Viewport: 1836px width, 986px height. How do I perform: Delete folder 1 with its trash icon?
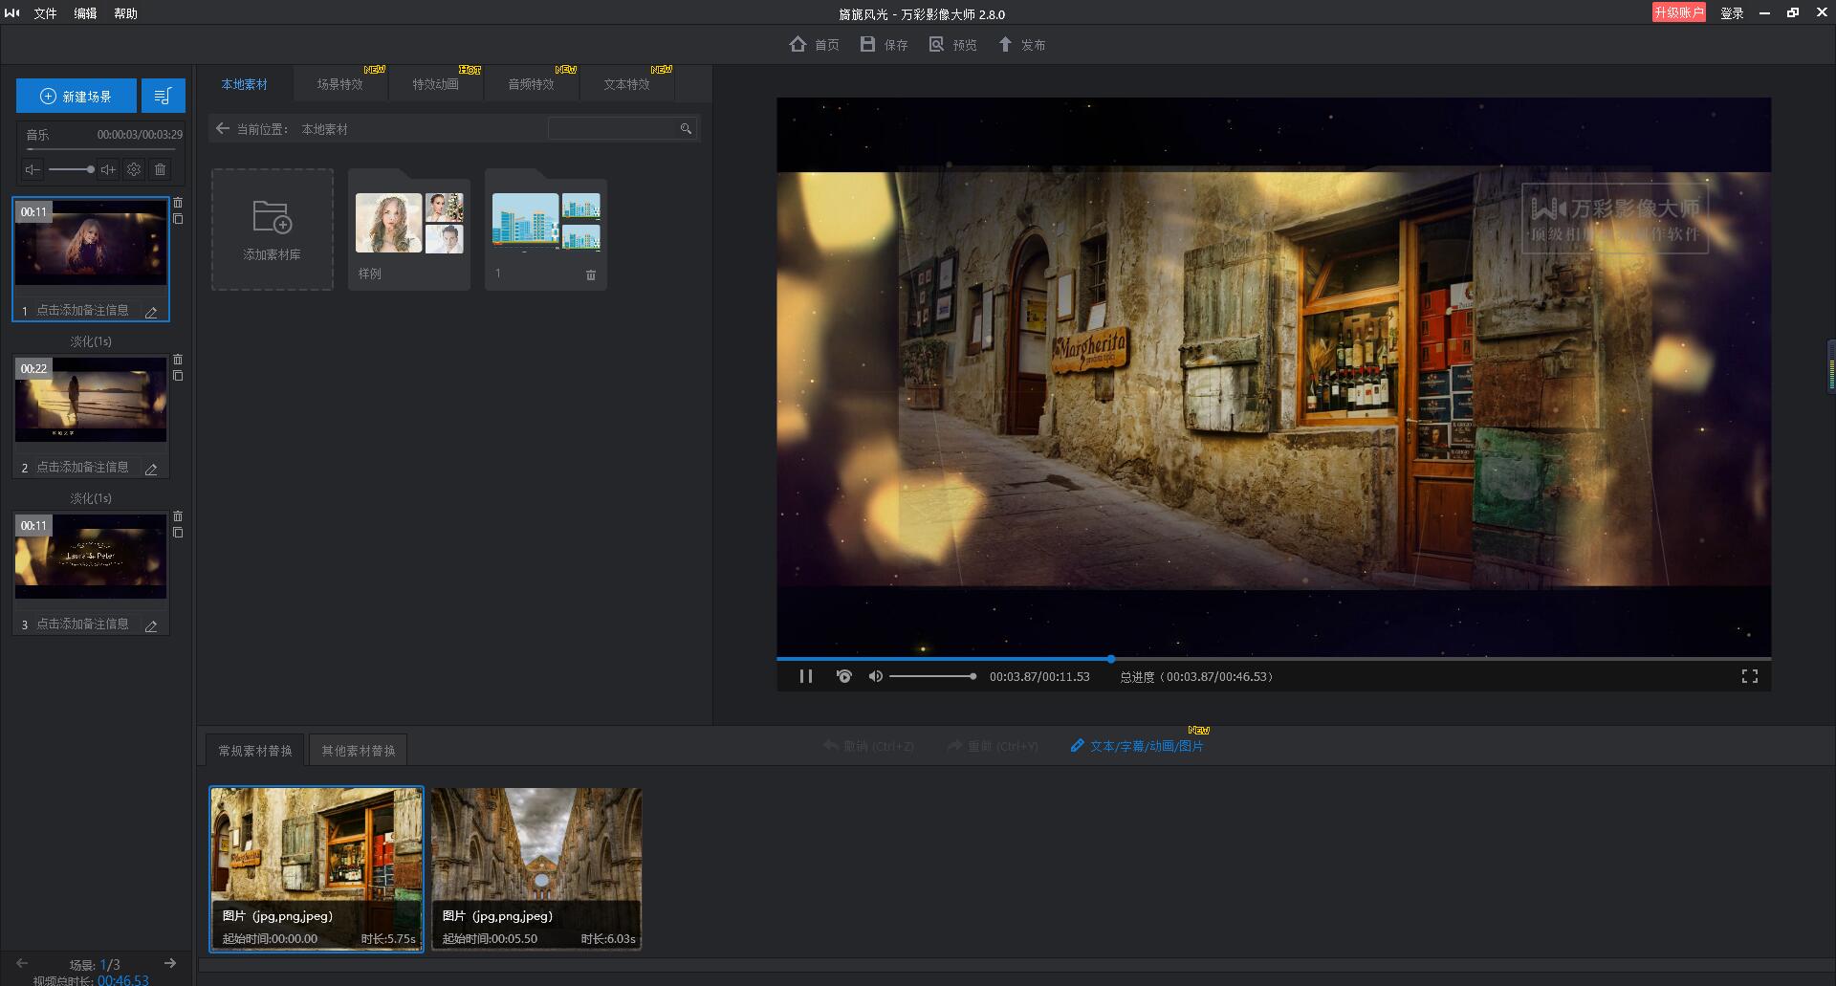pyautogui.click(x=591, y=274)
